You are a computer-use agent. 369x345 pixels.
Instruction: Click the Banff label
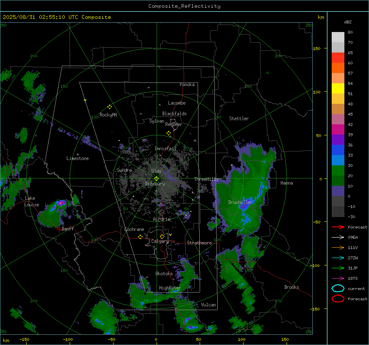pos(68,229)
